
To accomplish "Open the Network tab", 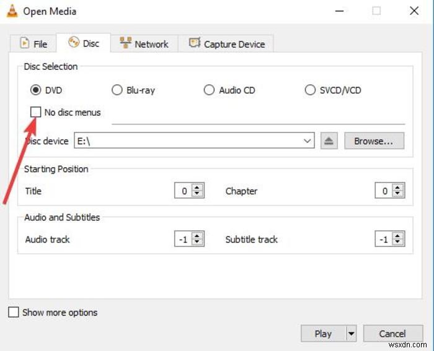I will [144, 44].
